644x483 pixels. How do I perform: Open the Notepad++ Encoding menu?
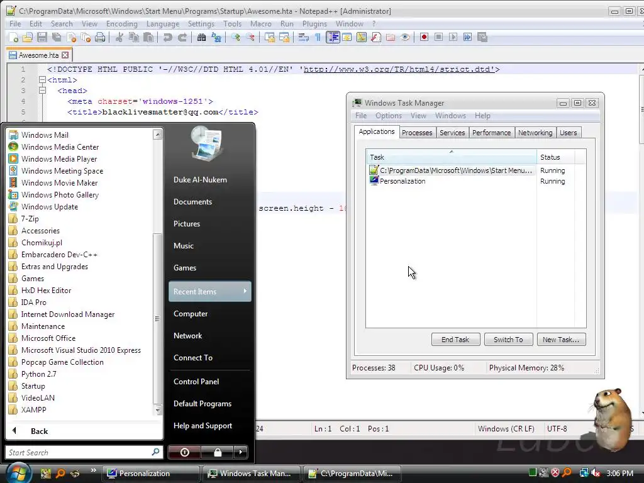point(121,24)
